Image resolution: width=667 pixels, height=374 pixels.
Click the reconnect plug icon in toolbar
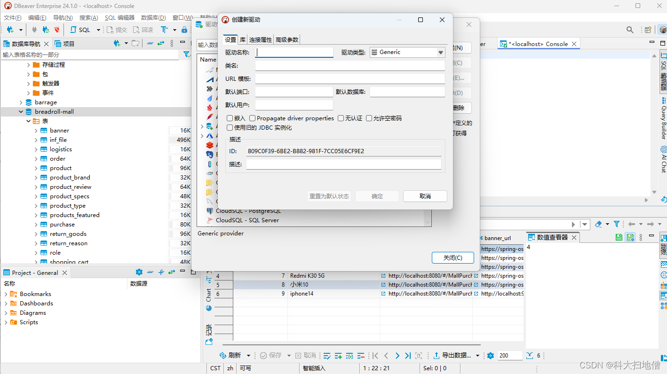(46, 30)
